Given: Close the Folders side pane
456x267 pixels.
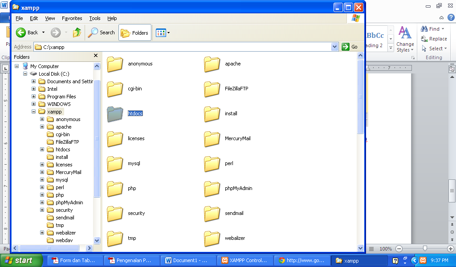Looking at the screenshot, I should point(96,56).
